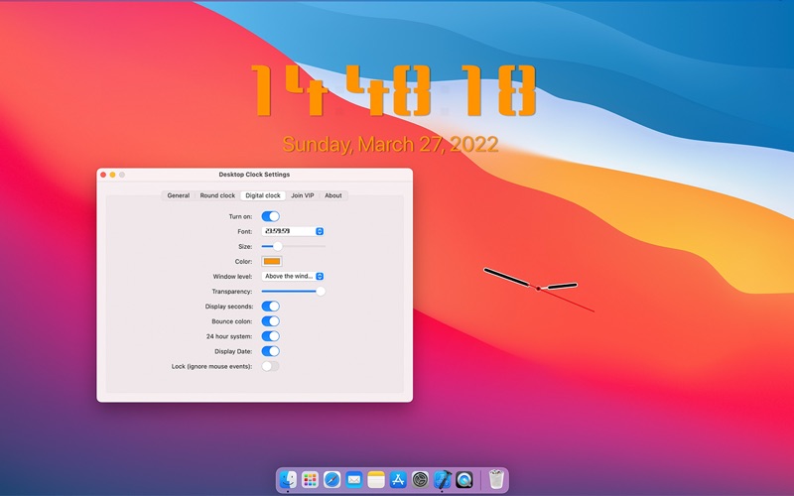Open QuickTime Player from the Dock

(464, 479)
